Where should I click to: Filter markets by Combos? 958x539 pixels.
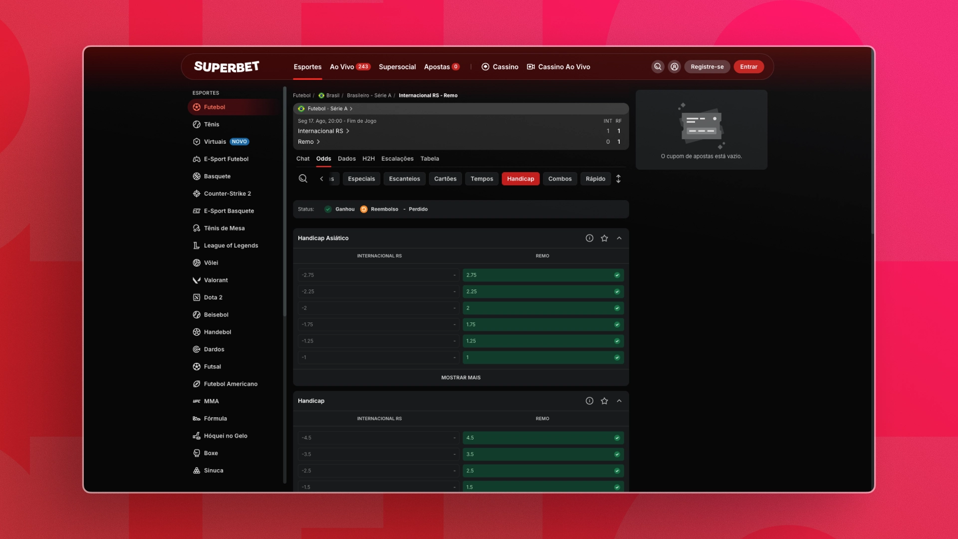(x=560, y=179)
